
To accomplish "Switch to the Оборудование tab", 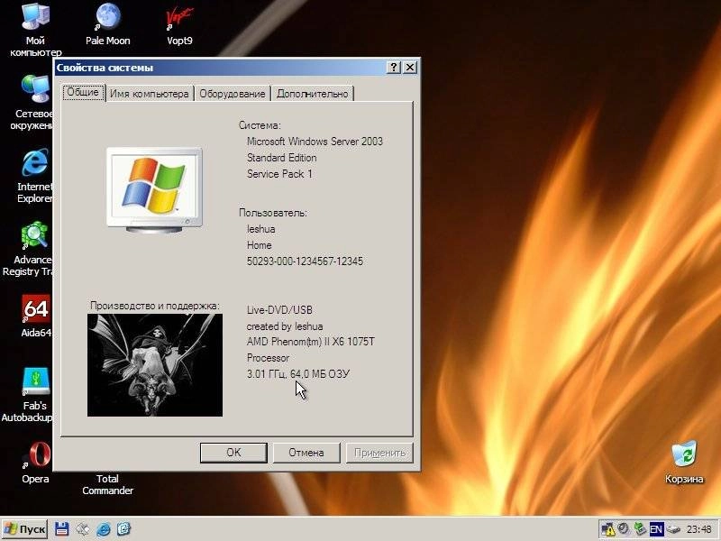I will click(233, 94).
